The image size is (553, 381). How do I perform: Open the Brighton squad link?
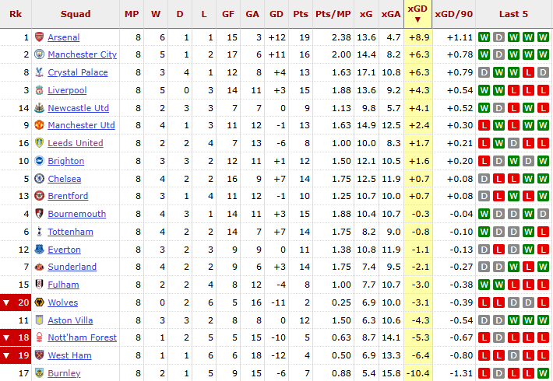point(65,161)
